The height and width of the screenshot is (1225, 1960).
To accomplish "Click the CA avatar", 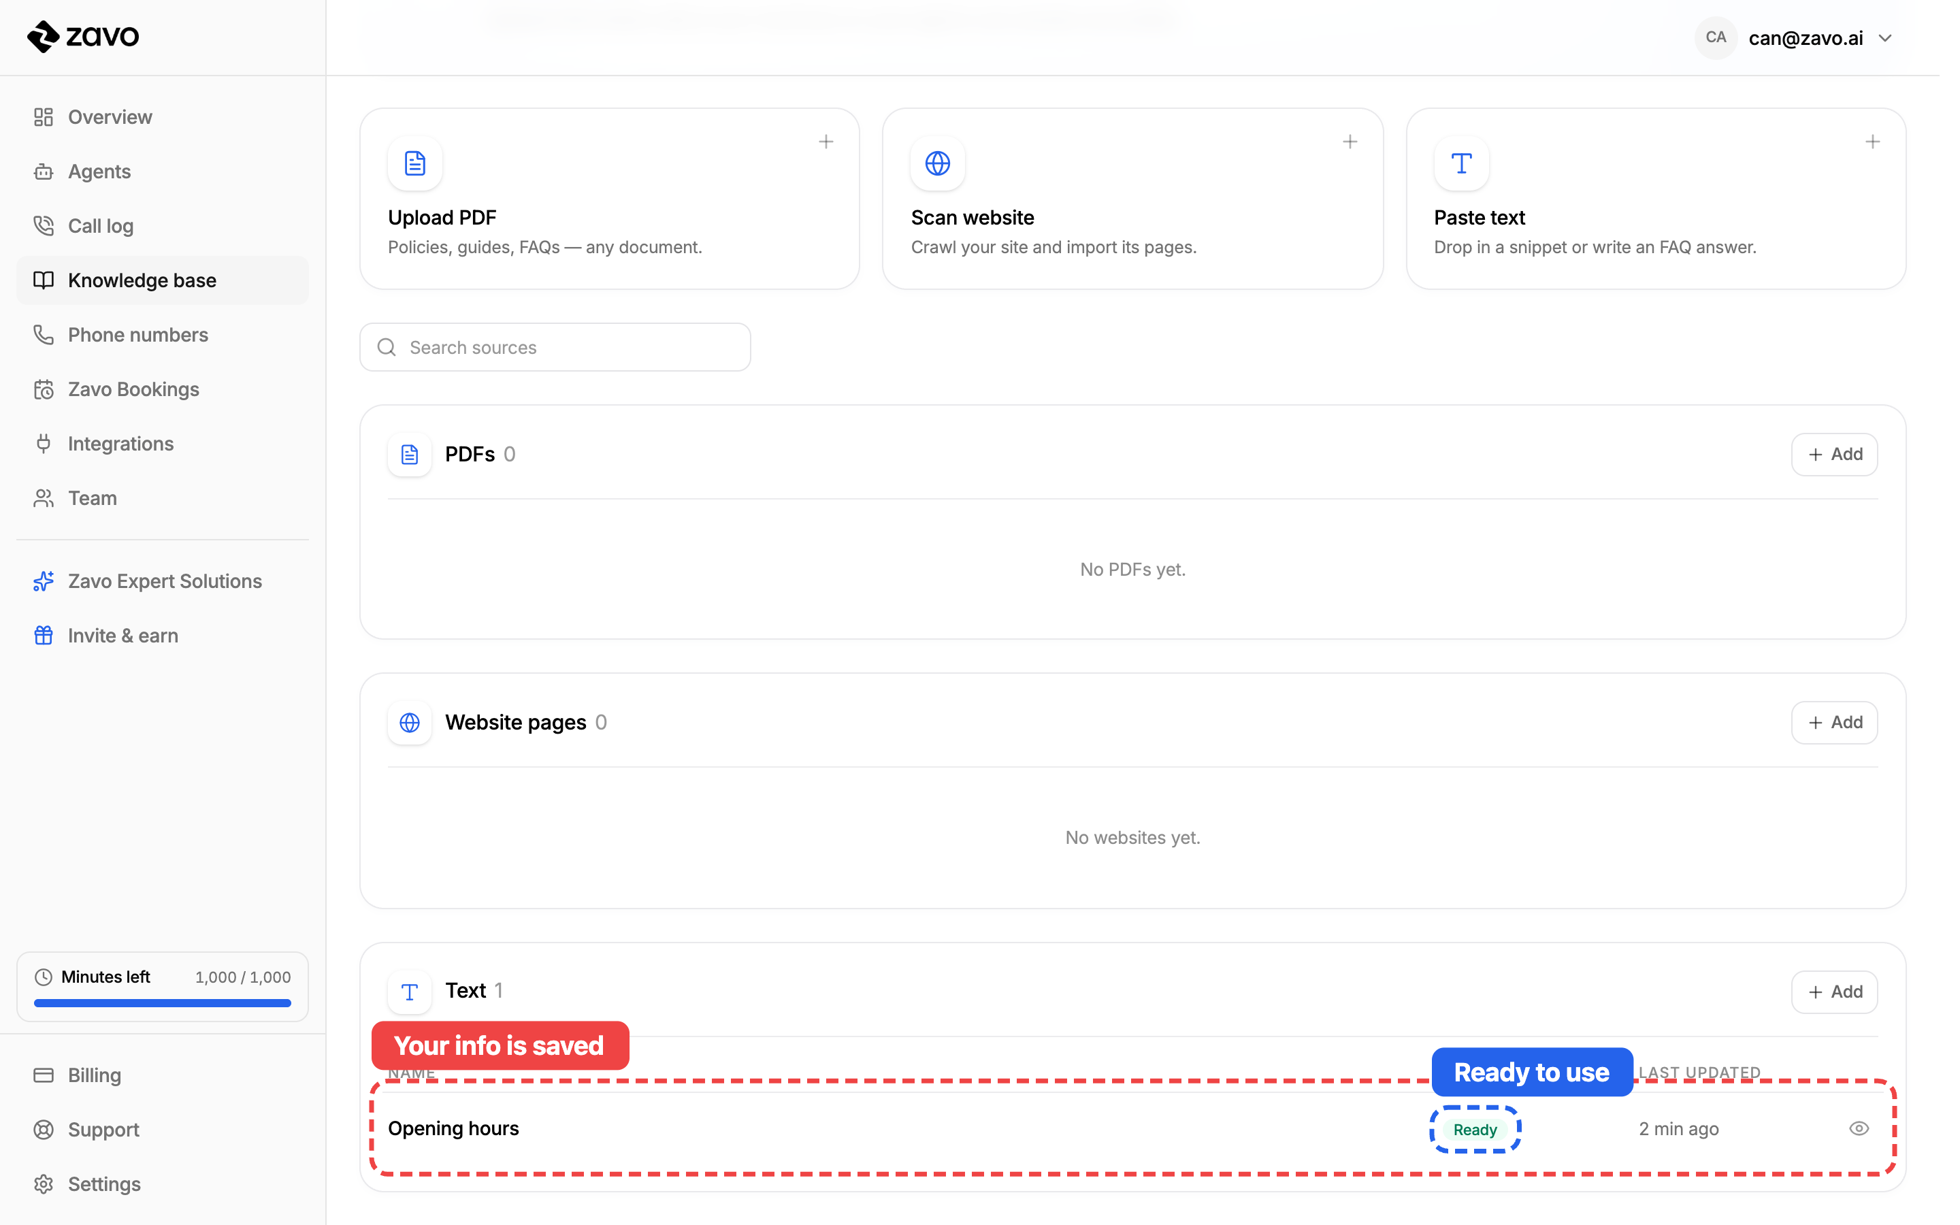I will click(x=1716, y=37).
